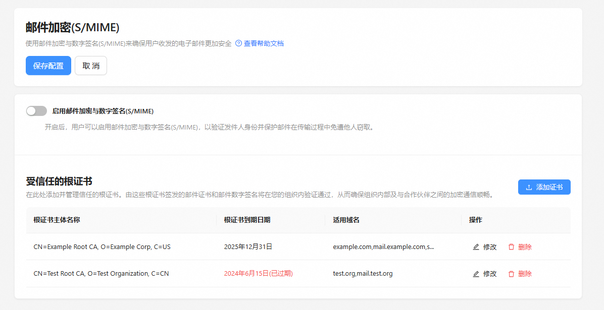Click the truncated example.com domain list
Screen dimensions: 604x310
click(x=383, y=247)
